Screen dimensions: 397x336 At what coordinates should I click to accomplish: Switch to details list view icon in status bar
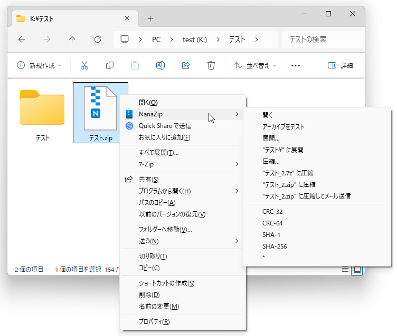pos(345,269)
